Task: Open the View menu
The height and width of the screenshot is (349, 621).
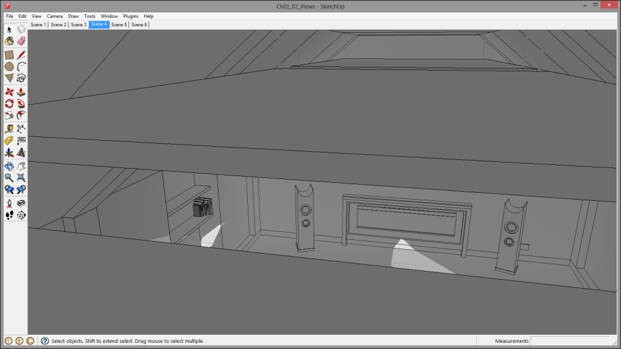Action: tap(37, 16)
